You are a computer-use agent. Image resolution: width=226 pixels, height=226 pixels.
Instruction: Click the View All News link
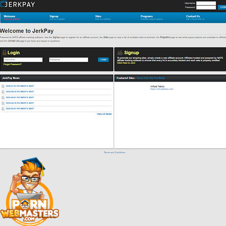coord(104,114)
